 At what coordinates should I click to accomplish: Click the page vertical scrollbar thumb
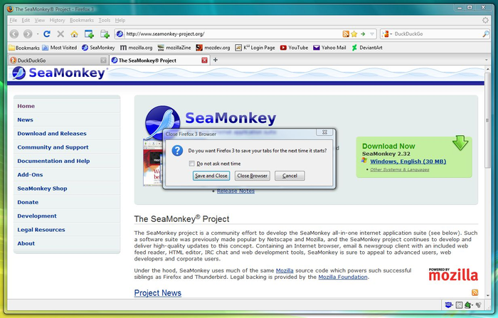(x=488, y=120)
